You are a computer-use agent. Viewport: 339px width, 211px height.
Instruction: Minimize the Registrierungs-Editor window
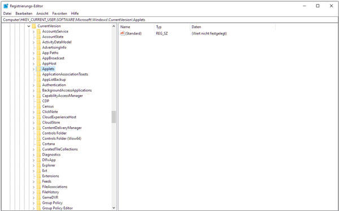[305, 6]
